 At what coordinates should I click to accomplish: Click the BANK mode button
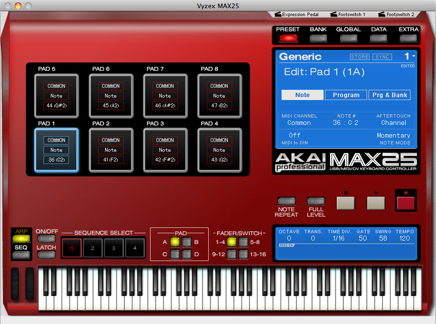pos(318,38)
